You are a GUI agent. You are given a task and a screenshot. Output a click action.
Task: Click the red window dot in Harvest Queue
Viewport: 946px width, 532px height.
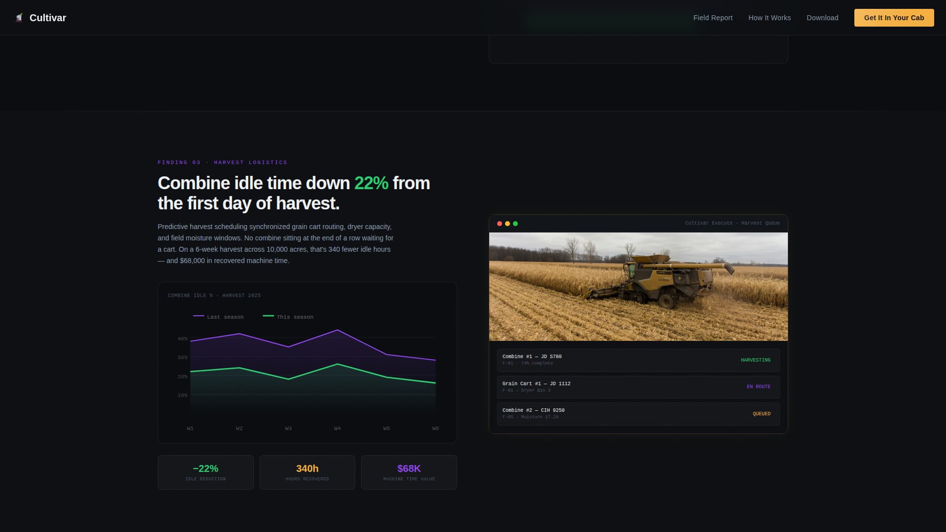click(500, 224)
